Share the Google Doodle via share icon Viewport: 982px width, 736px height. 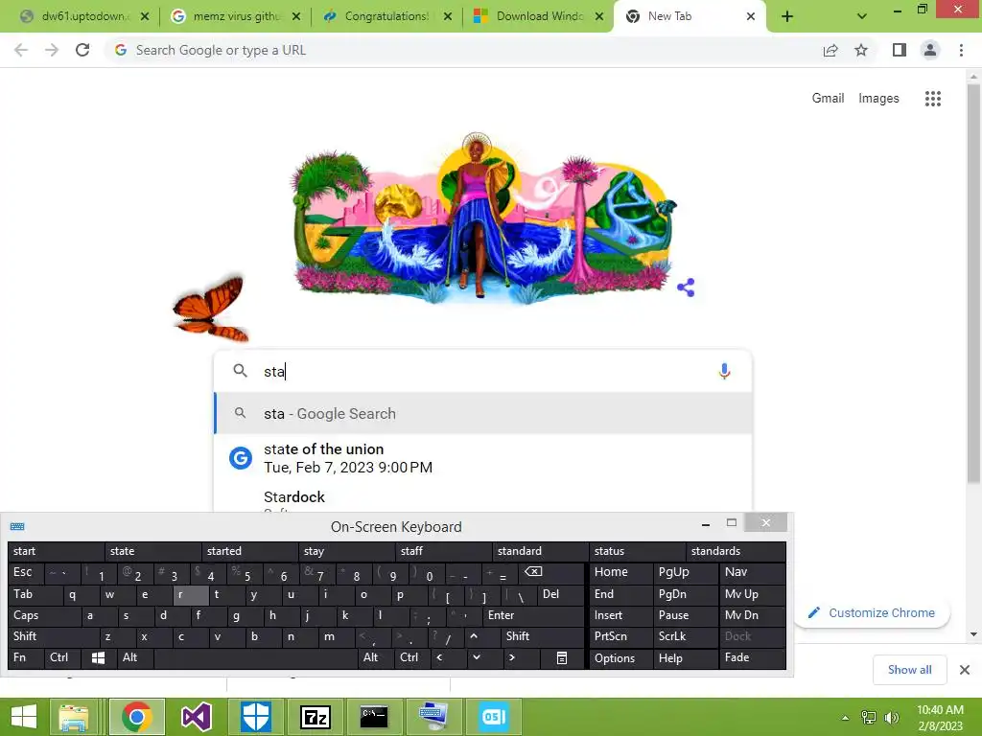coord(686,287)
